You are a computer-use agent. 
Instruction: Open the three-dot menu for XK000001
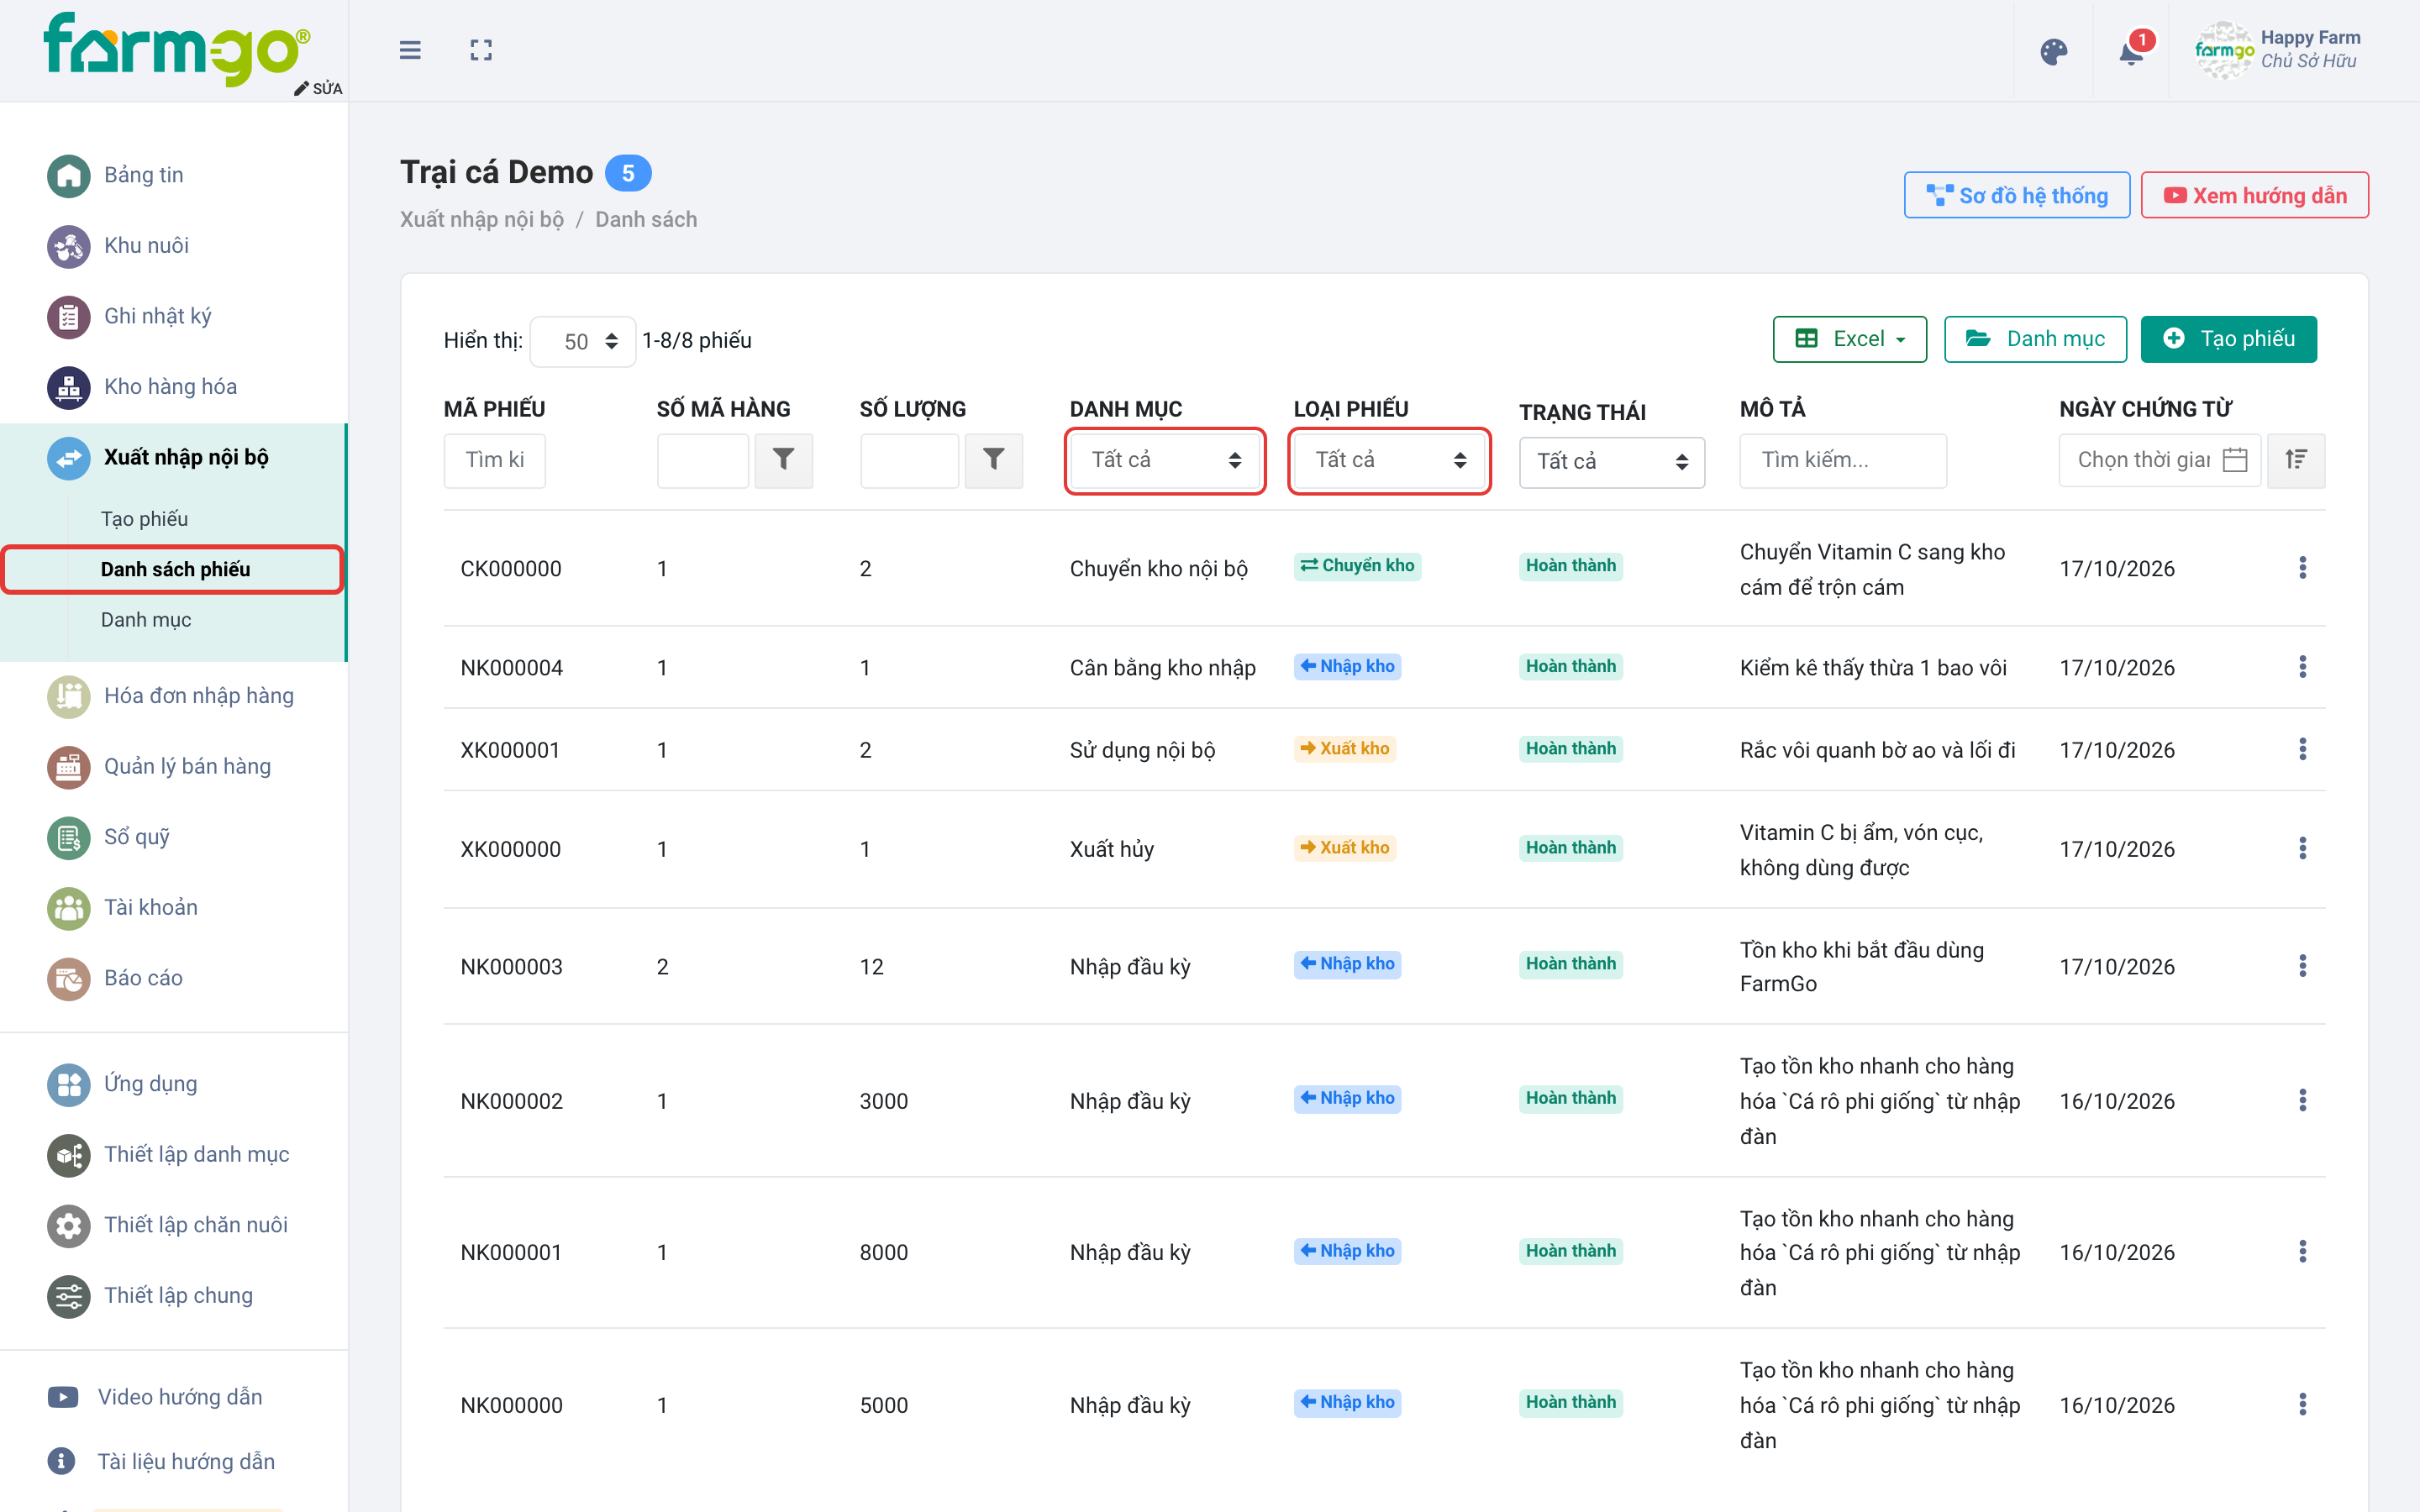pyautogui.click(x=2302, y=749)
